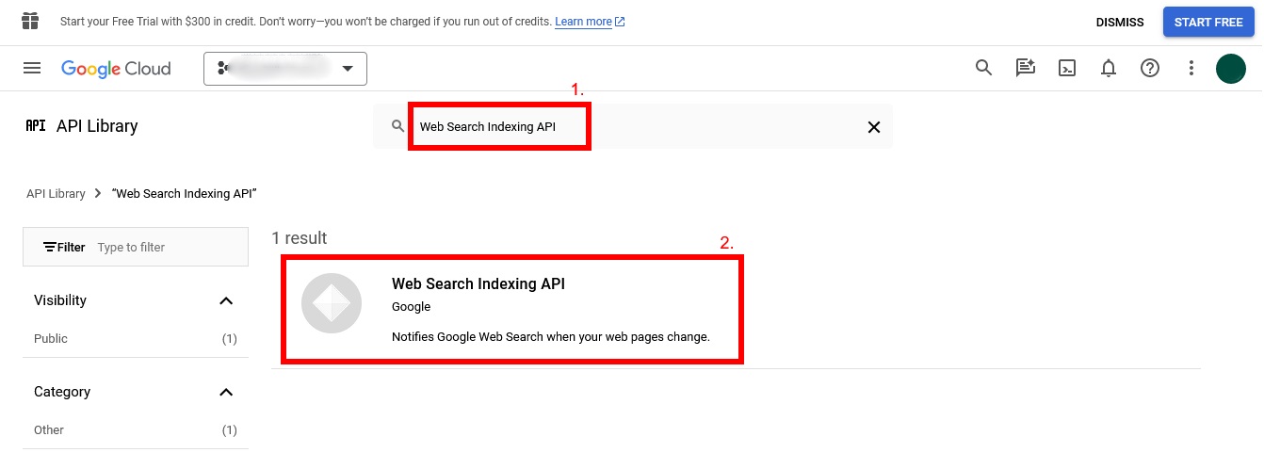
Task: Click the "1 result" count text
Action: coord(300,238)
